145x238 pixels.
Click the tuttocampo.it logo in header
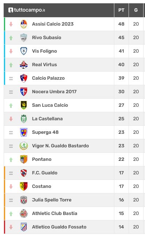point(27,10)
